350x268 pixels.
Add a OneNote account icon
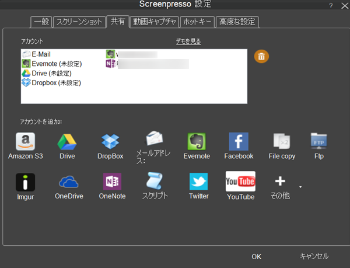tap(112, 181)
